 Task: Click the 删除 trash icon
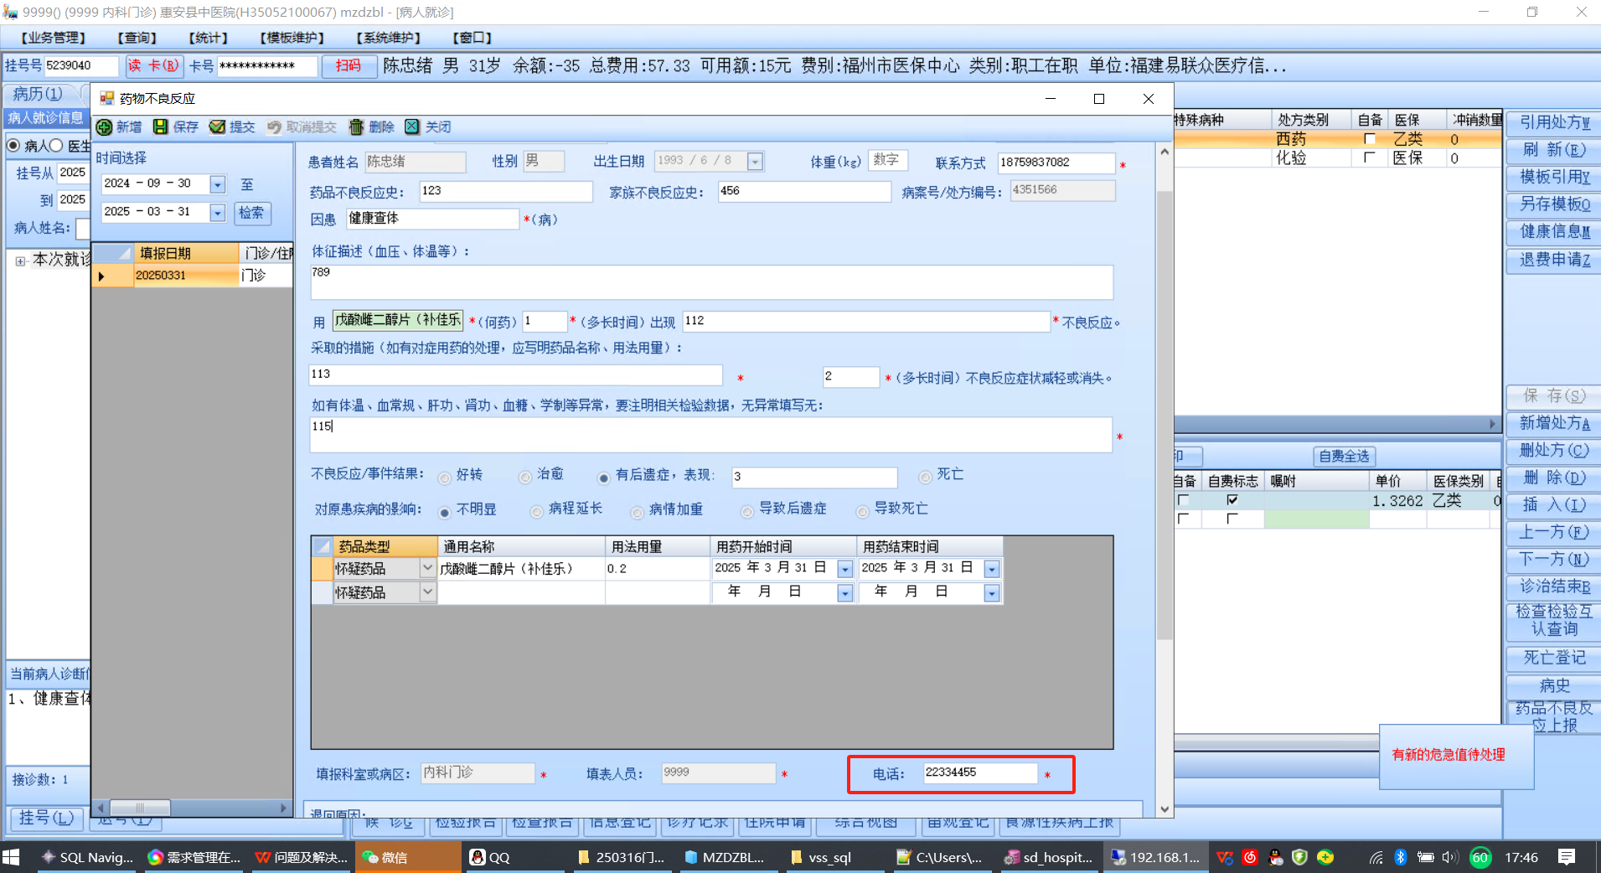click(356, 127)
